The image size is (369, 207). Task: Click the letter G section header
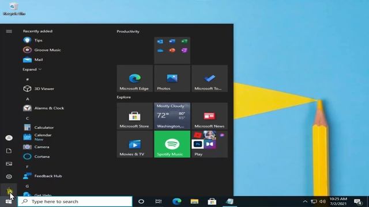[x=27, y=186]
